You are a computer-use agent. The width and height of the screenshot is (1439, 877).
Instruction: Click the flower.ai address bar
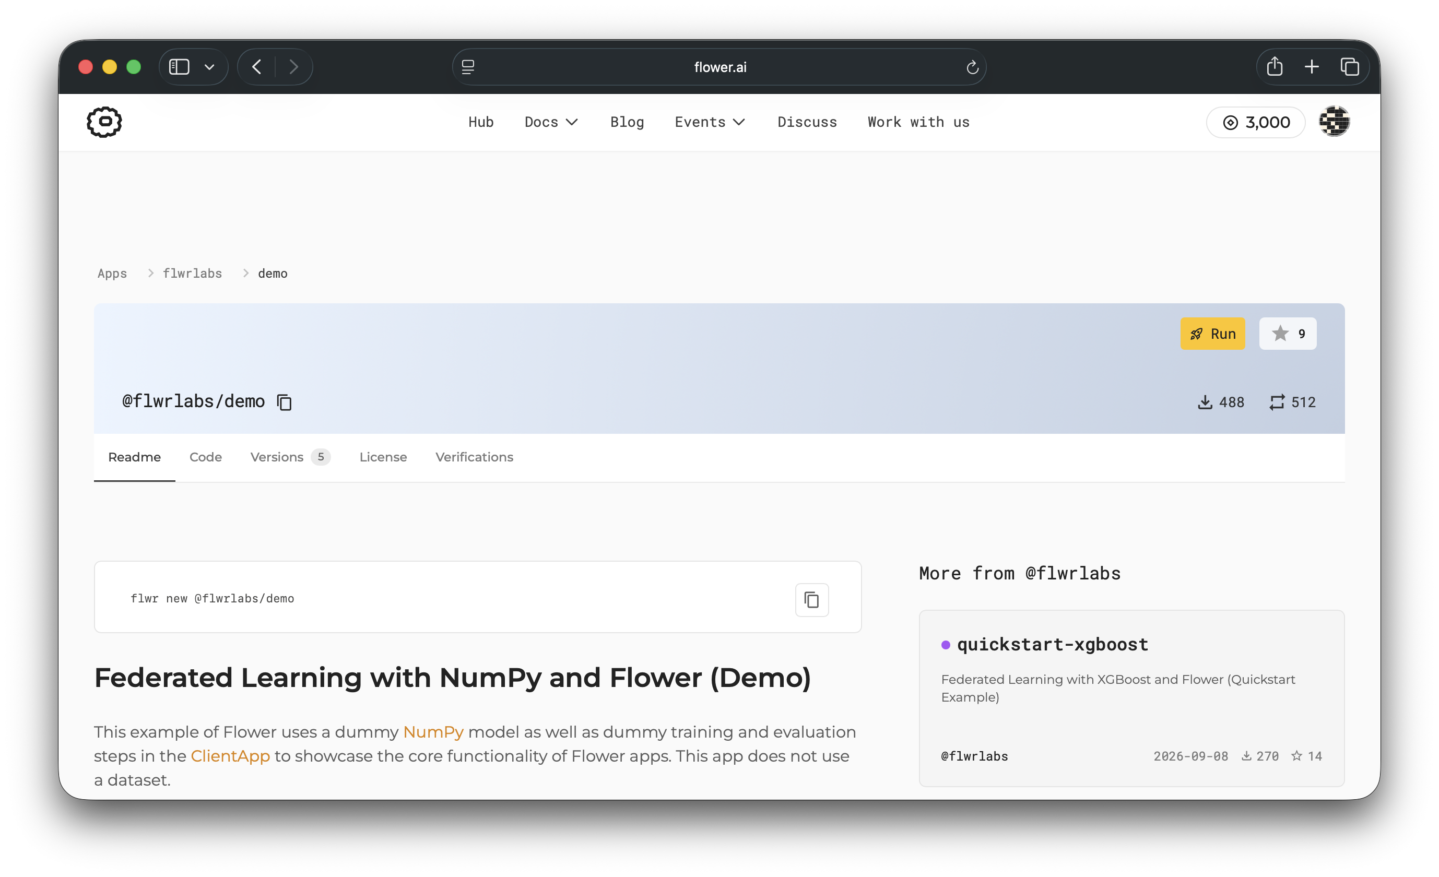click(x=719, y=67)
